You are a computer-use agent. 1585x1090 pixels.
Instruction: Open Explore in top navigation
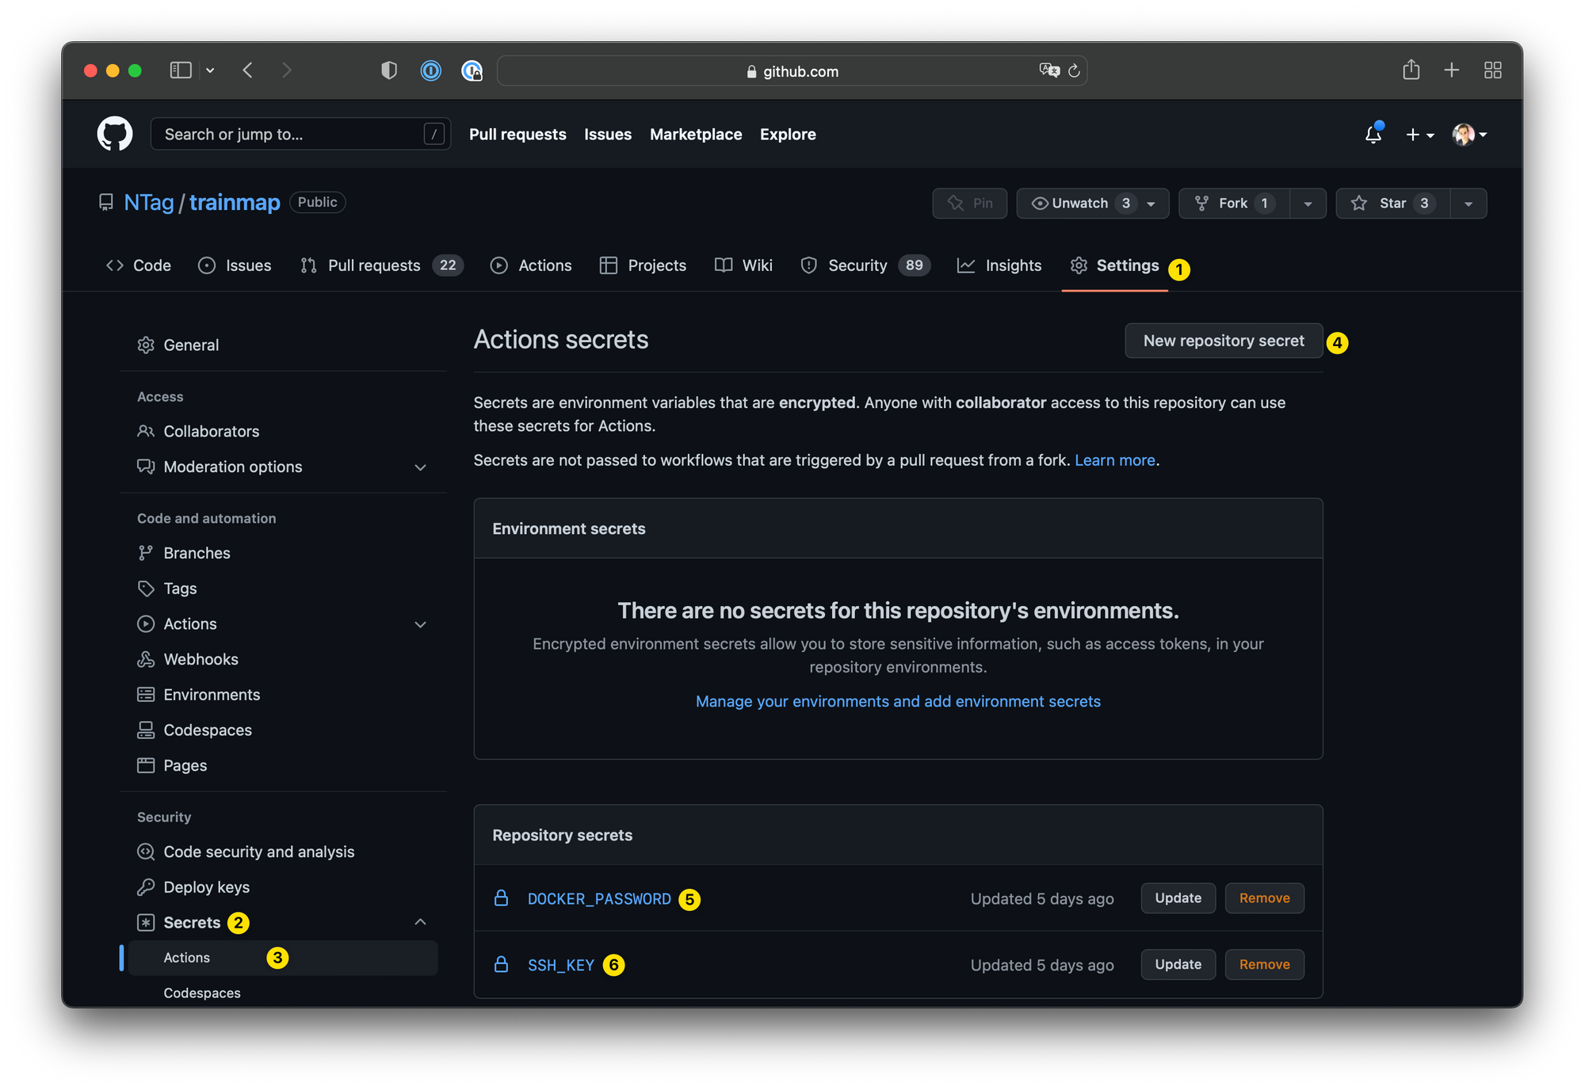click(788, 135)
